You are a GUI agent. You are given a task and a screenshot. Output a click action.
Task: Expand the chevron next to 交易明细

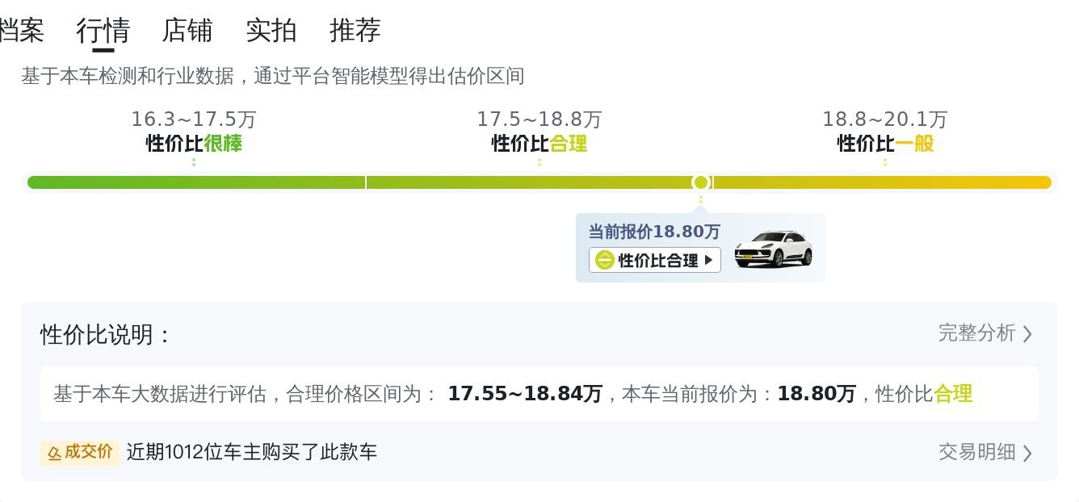(x=1027, y=453)
